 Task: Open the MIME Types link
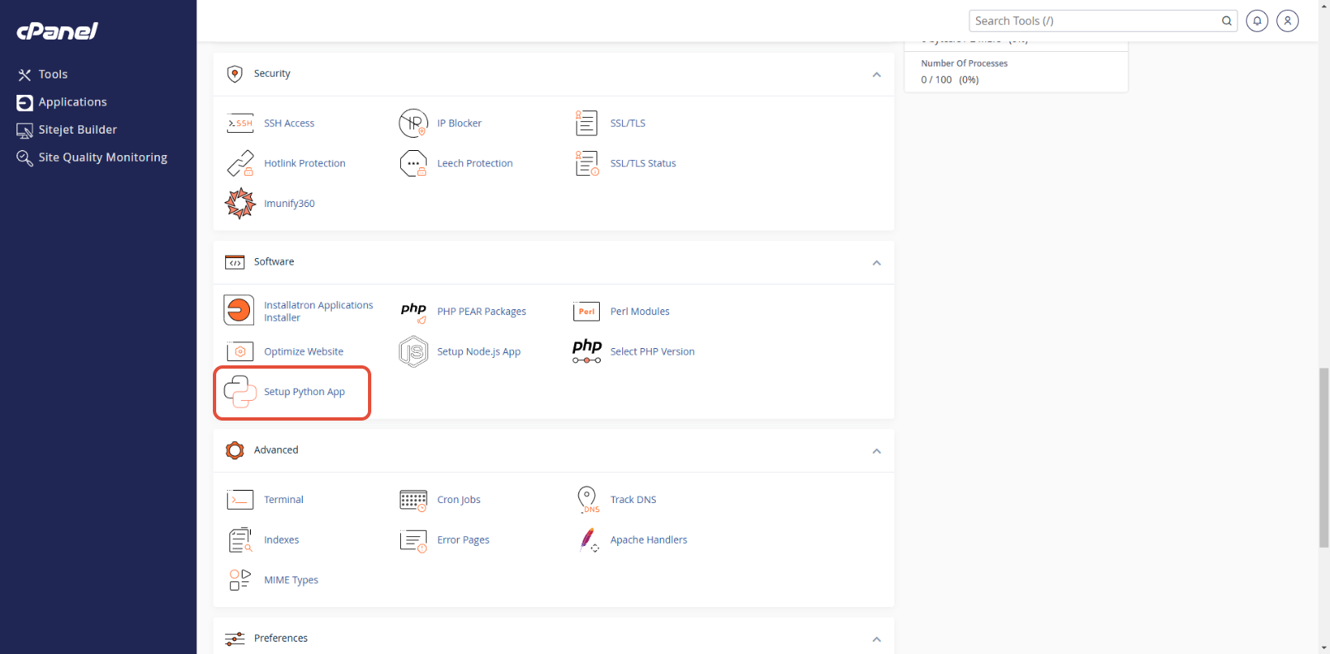(291, 580)
